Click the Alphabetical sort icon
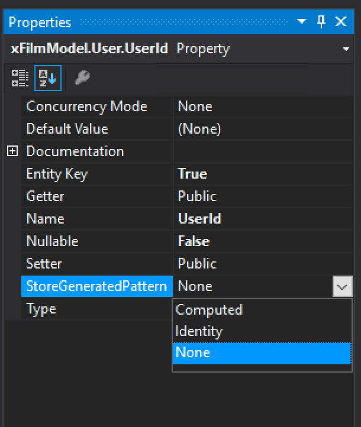The width and height of the screenshot is (361, 427). click(47, 79)
